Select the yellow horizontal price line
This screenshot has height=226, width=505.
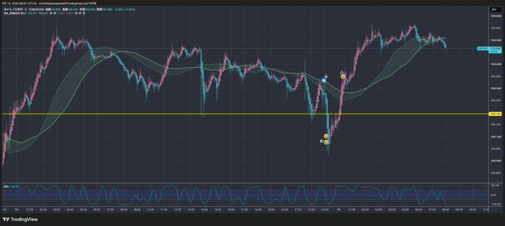(245, 114)
